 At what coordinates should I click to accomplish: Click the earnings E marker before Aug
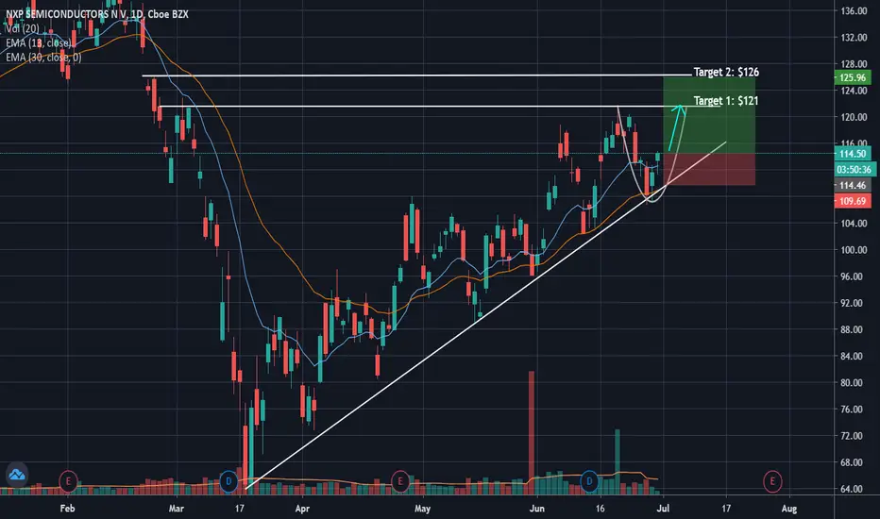pos(772,481)
